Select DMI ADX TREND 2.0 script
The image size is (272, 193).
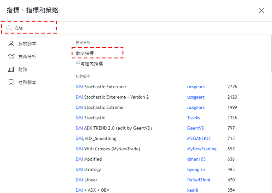(113, 128)
